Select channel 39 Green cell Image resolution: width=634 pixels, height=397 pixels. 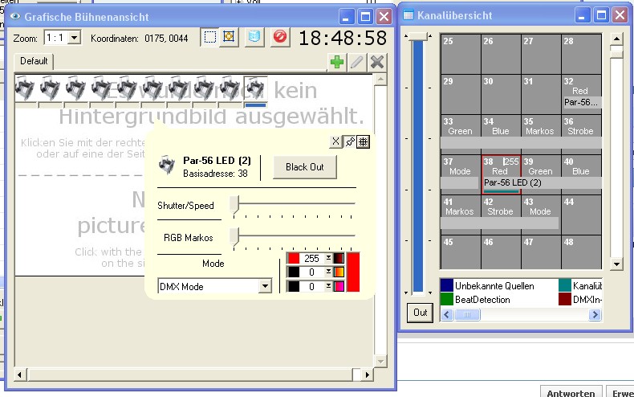pos(541,174)
